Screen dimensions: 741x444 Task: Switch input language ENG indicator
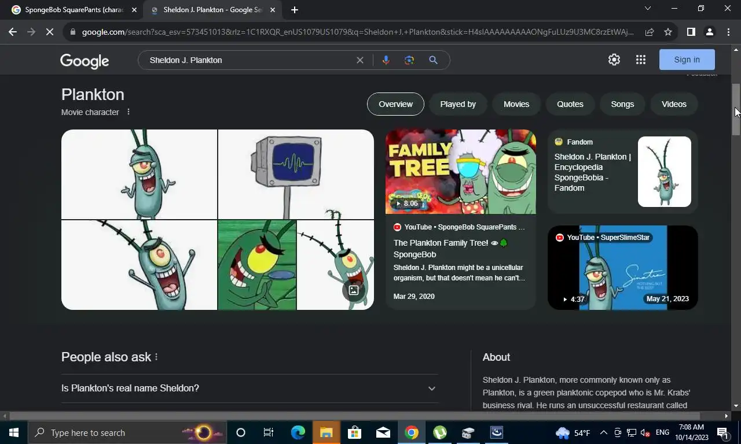click(x=663, y=432)
